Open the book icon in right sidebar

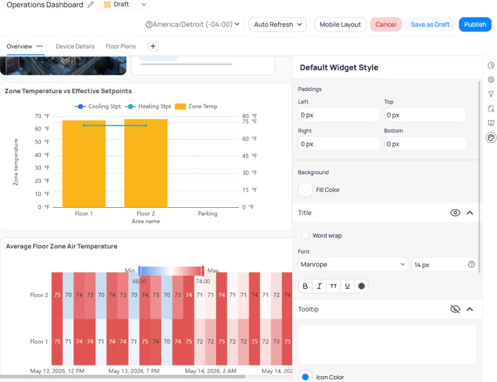491,123
